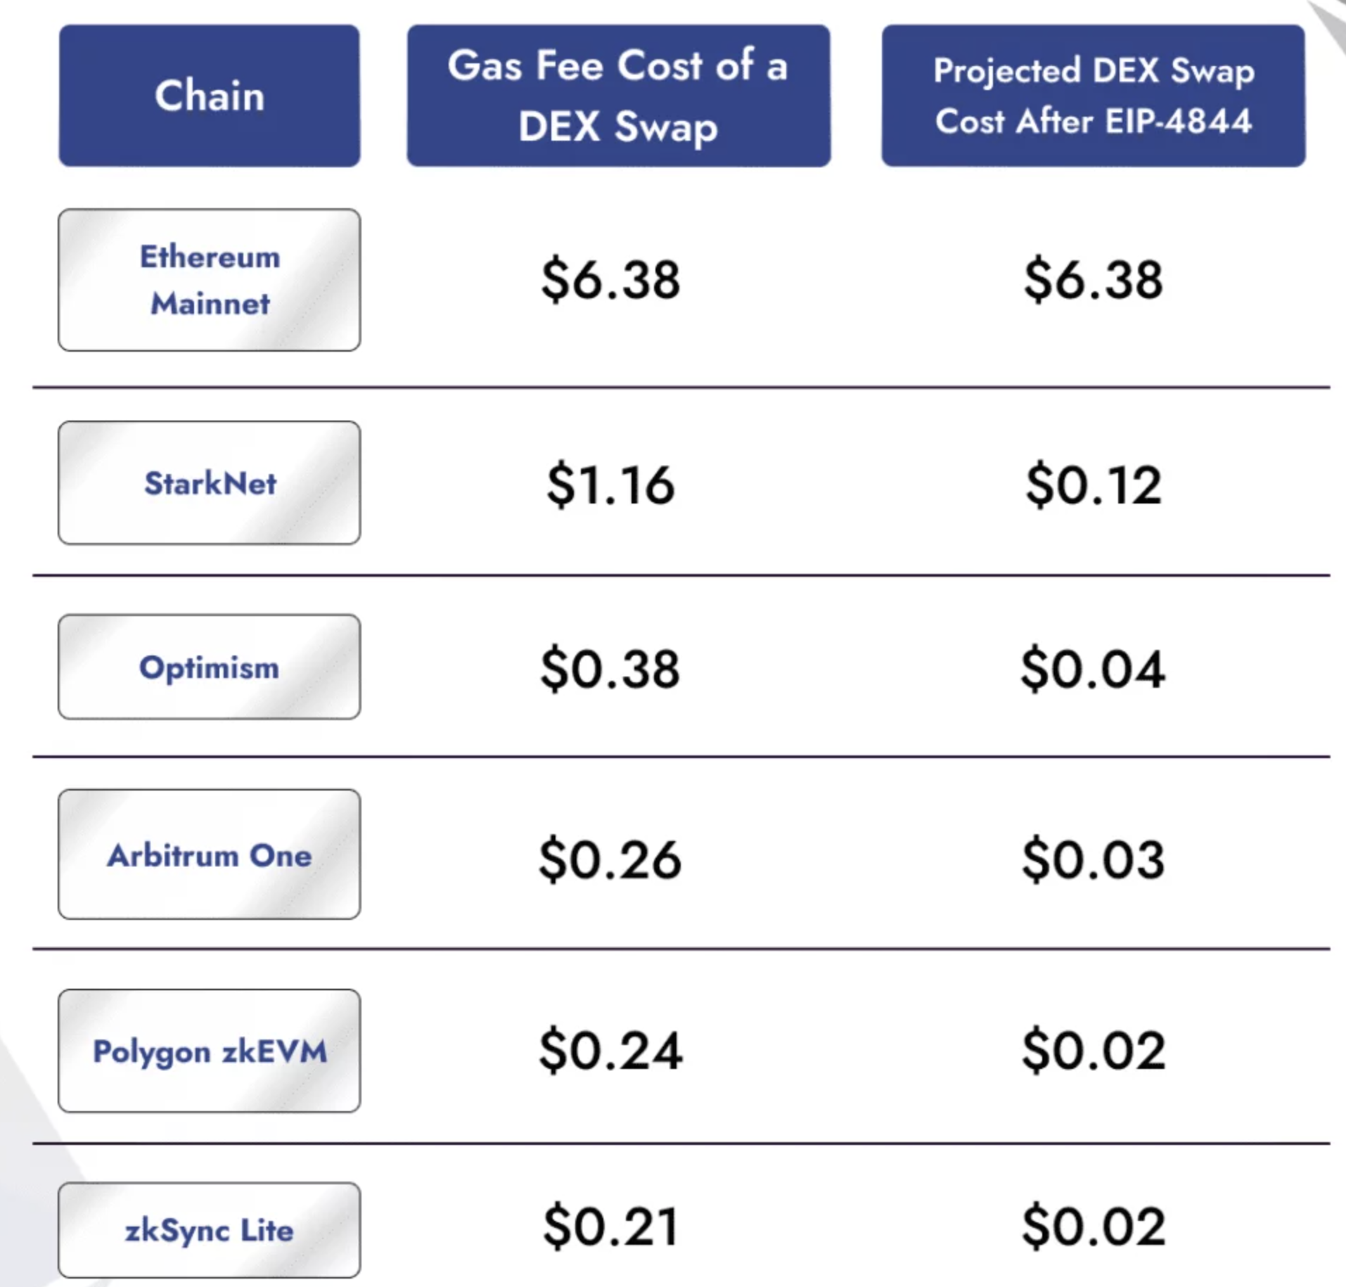Click StarkNet's $1.16 gas fee value
The image size is (1346, 1287).
610,485
